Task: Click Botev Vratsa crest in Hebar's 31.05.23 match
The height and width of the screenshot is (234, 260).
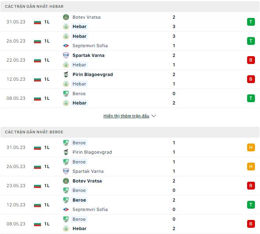Action: (66, 17)
